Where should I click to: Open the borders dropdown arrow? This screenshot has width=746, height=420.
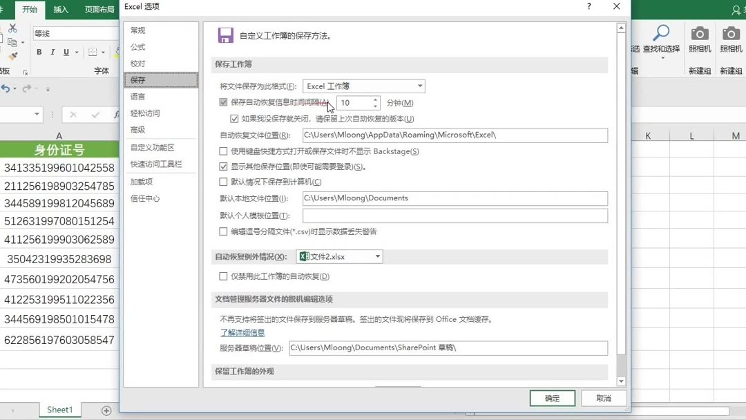click(102, 52)
